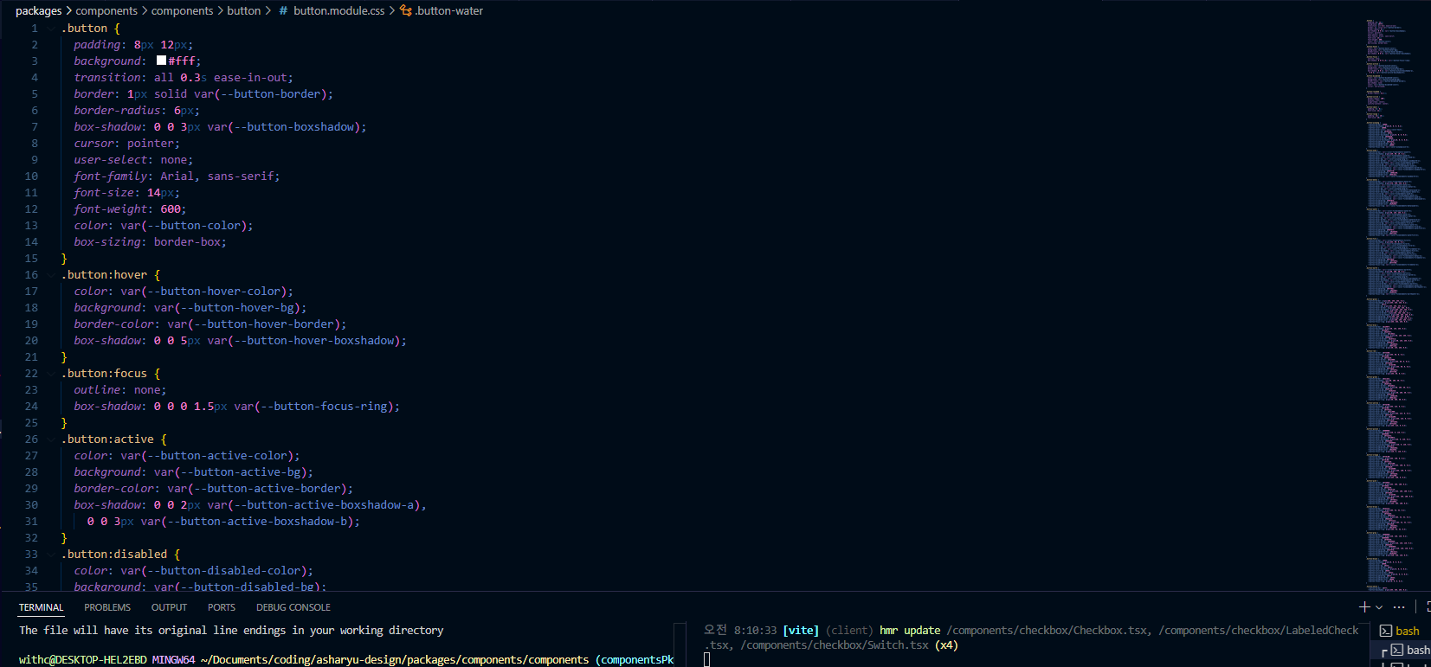Collapse the .button rule on line 1
The width and height of the screenshot is (1431, 667).
point(52,29)
